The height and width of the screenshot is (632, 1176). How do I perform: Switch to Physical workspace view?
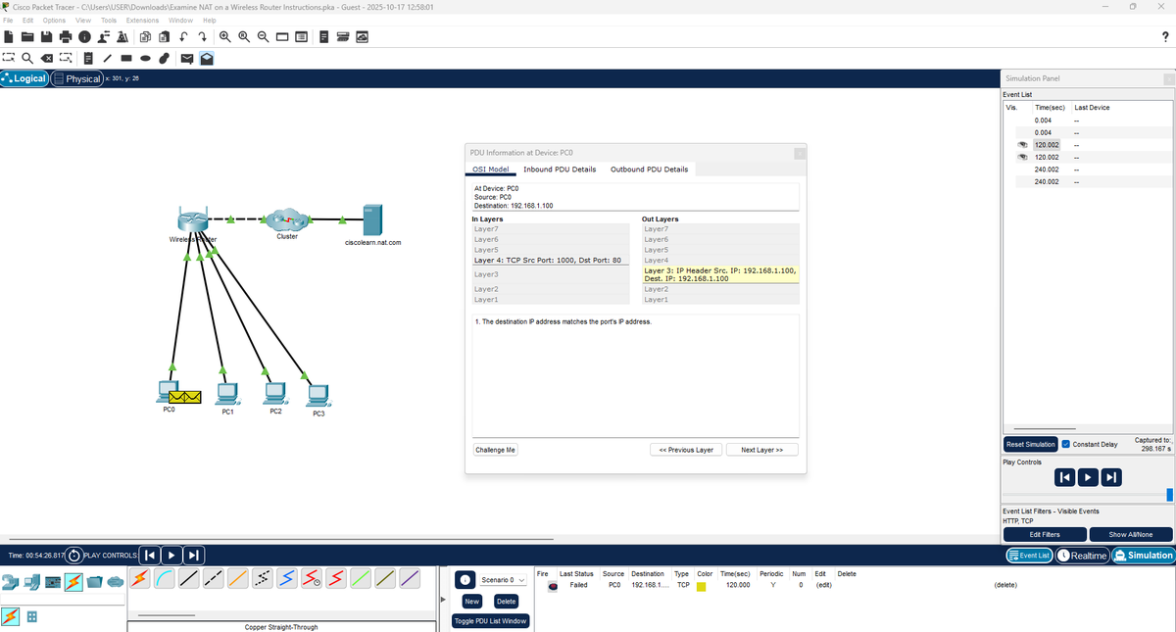point(77,78)
